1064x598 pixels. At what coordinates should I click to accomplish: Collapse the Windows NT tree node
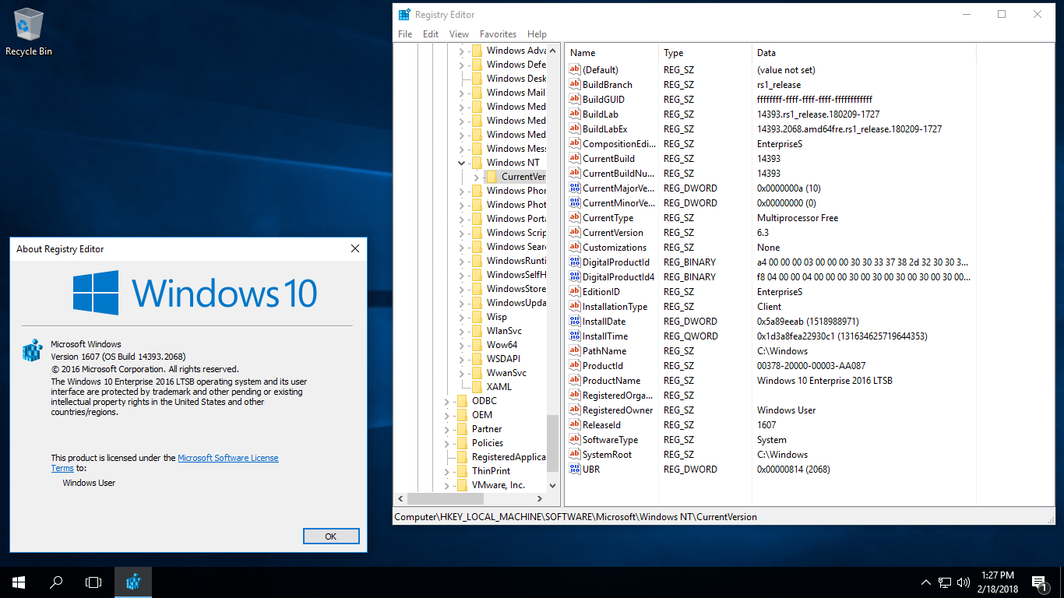click(462, 163)
